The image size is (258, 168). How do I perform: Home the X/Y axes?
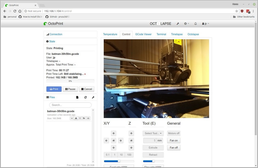click(x=113, y=140)
